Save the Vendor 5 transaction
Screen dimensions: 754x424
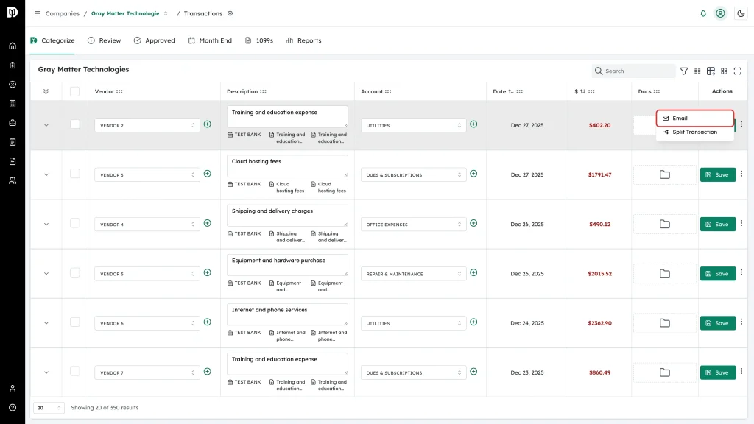coord(717,274)
